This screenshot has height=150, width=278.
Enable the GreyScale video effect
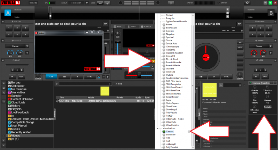click(164, 72)
